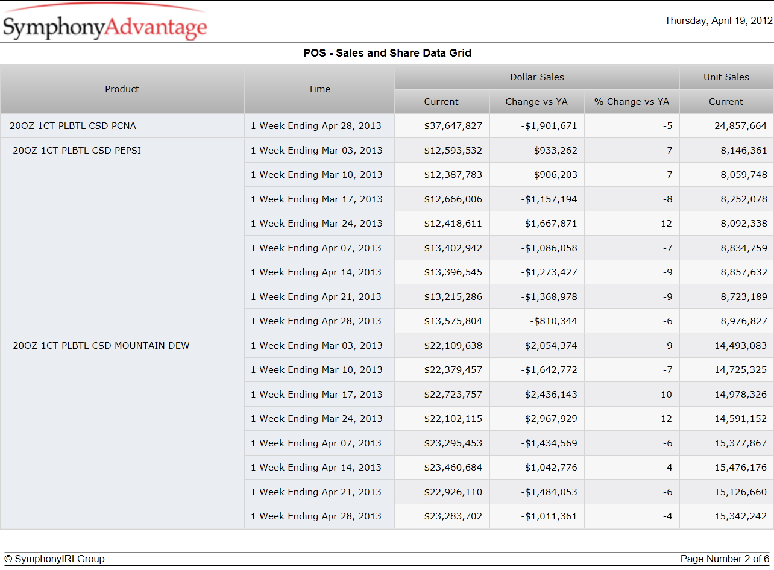Click the 20OZ 1CT PLBTL CSD PCNA product

73,126
